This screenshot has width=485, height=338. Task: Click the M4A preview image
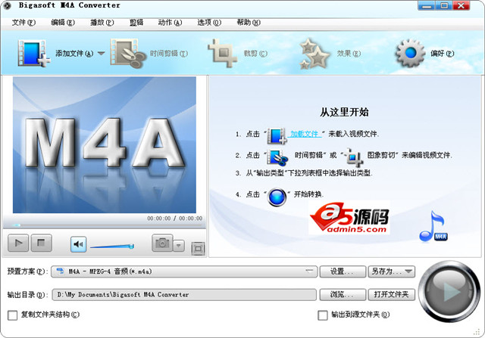coord(105,144)
